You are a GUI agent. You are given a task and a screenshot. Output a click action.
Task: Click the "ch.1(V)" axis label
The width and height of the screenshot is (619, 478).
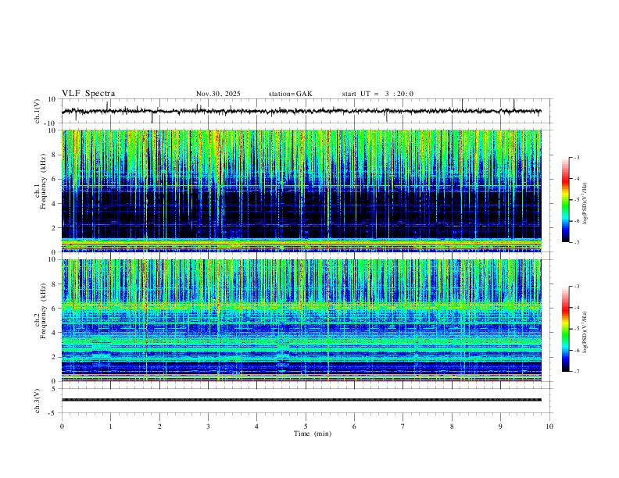[38, 111]
